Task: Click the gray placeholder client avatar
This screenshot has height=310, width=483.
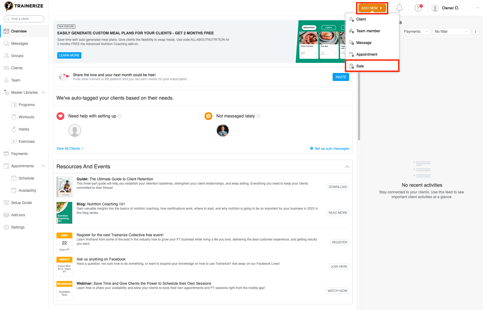Action: (x=75, y=130)
